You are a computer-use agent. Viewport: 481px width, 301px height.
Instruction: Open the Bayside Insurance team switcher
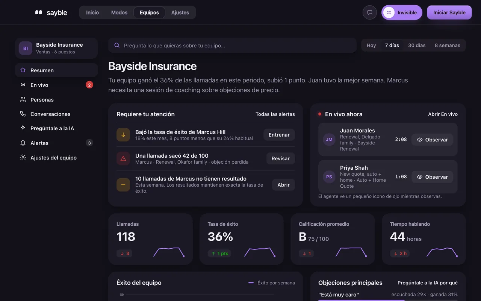[56, 48]
